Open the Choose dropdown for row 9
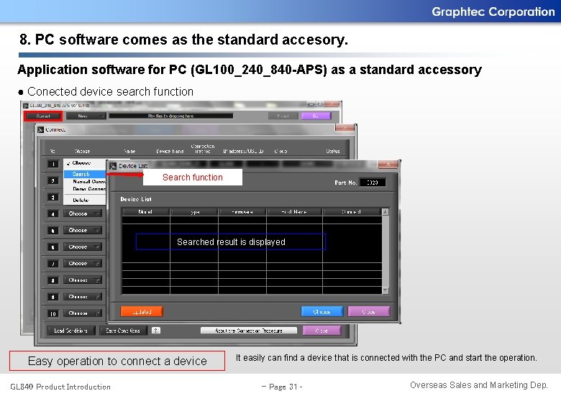 coord(83,297)
